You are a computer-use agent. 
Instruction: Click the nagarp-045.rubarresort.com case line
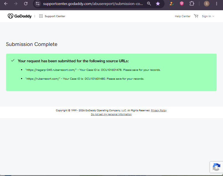[x=93, y=70]
